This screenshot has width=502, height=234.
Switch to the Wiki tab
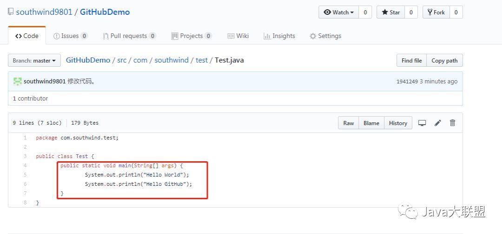click(238, 36)
